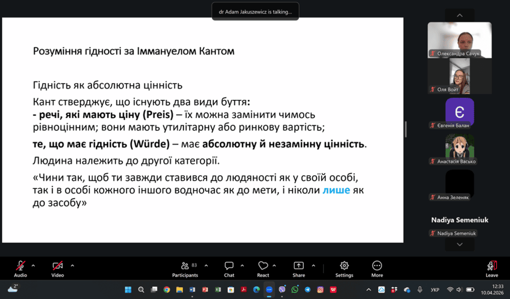Screen dimensions: 510x299
Task: Expand Share options chevron
Action: pyautogui.click(x=313, y=265)
